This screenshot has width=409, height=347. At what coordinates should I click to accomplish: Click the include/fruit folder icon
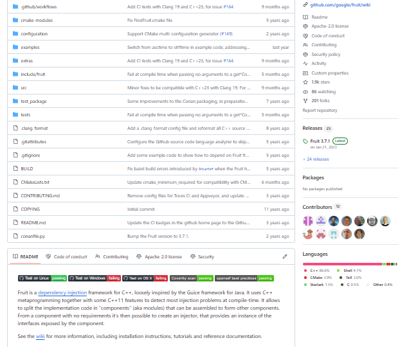(x=15, y=74)
